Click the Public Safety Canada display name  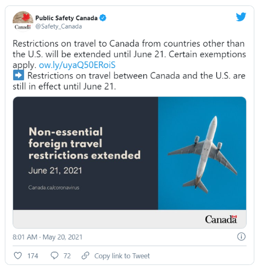tap(66, 18)
